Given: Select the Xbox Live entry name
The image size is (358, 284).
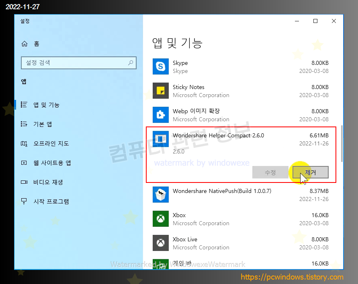Looking at the screenshot, I should [x=185, y=239].
